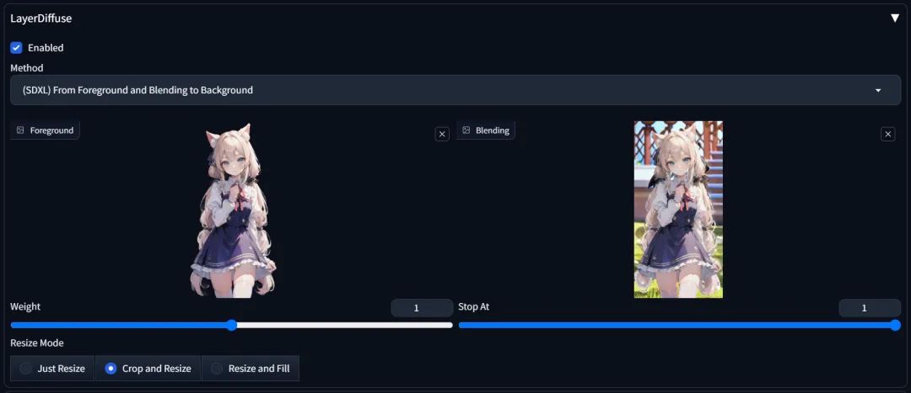Click the Blending image with garden background

click(678, 210)
